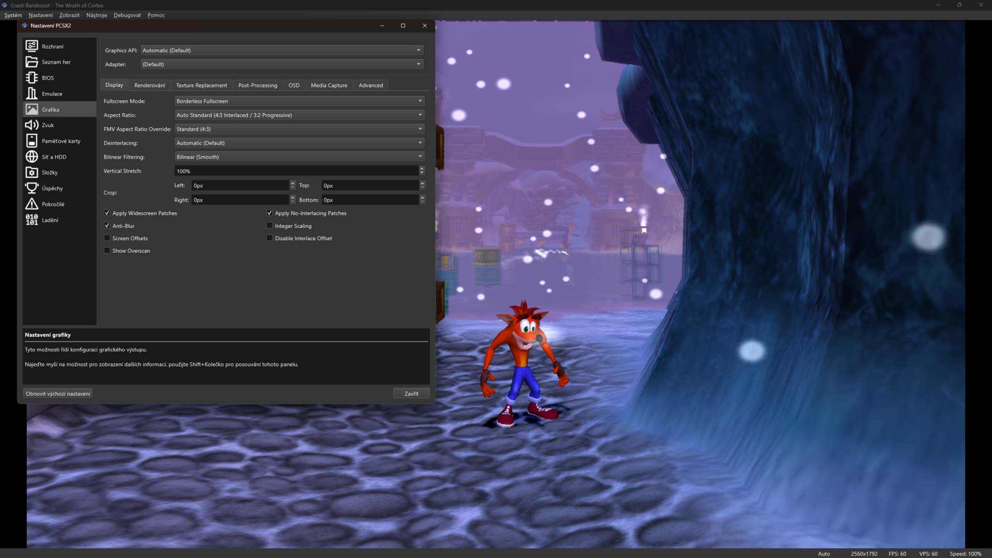Enable the Integer Scaling checkbox
The height and width of the screenshot is (558, 992).
[x=269, y=226]
